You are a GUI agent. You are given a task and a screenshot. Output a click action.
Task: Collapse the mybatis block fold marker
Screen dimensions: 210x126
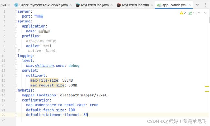click(16, 90)
